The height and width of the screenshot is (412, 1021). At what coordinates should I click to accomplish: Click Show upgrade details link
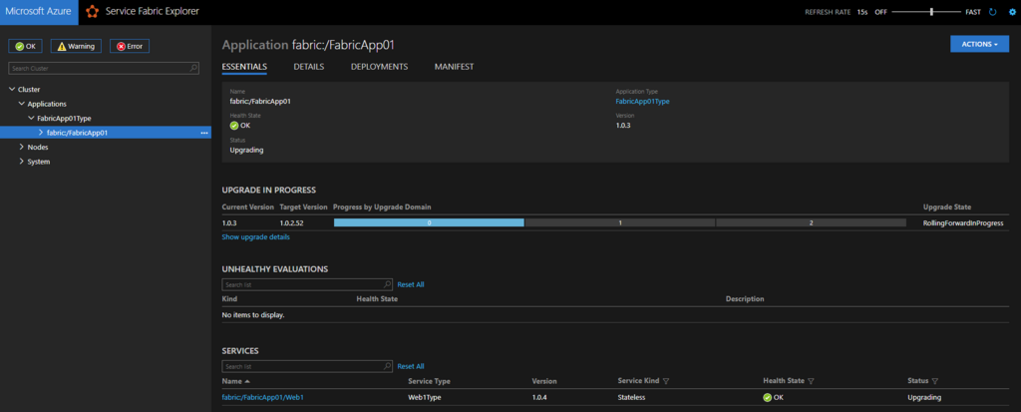point(256,236)
